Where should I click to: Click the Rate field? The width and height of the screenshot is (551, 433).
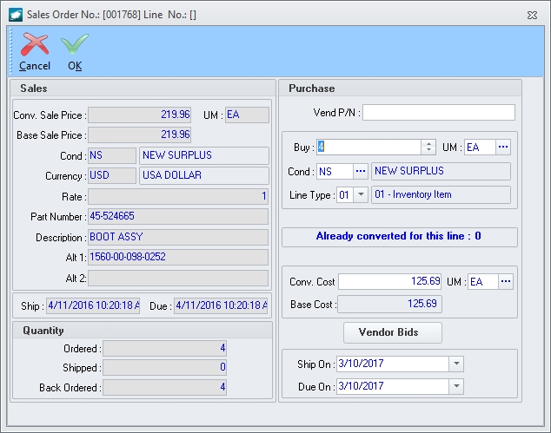(178, 196)
